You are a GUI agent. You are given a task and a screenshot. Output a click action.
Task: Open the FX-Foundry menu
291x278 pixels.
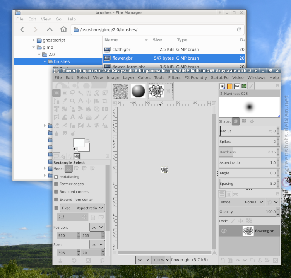pos(195,77)
